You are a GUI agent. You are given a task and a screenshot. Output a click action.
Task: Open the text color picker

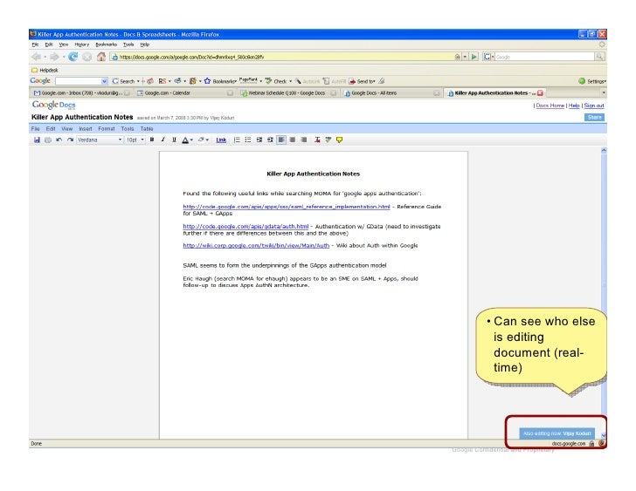[x=187, y=140]
